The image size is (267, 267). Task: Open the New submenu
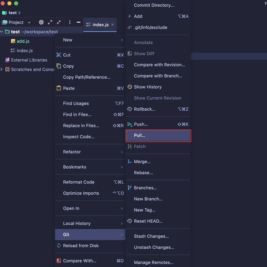[90, 40]
